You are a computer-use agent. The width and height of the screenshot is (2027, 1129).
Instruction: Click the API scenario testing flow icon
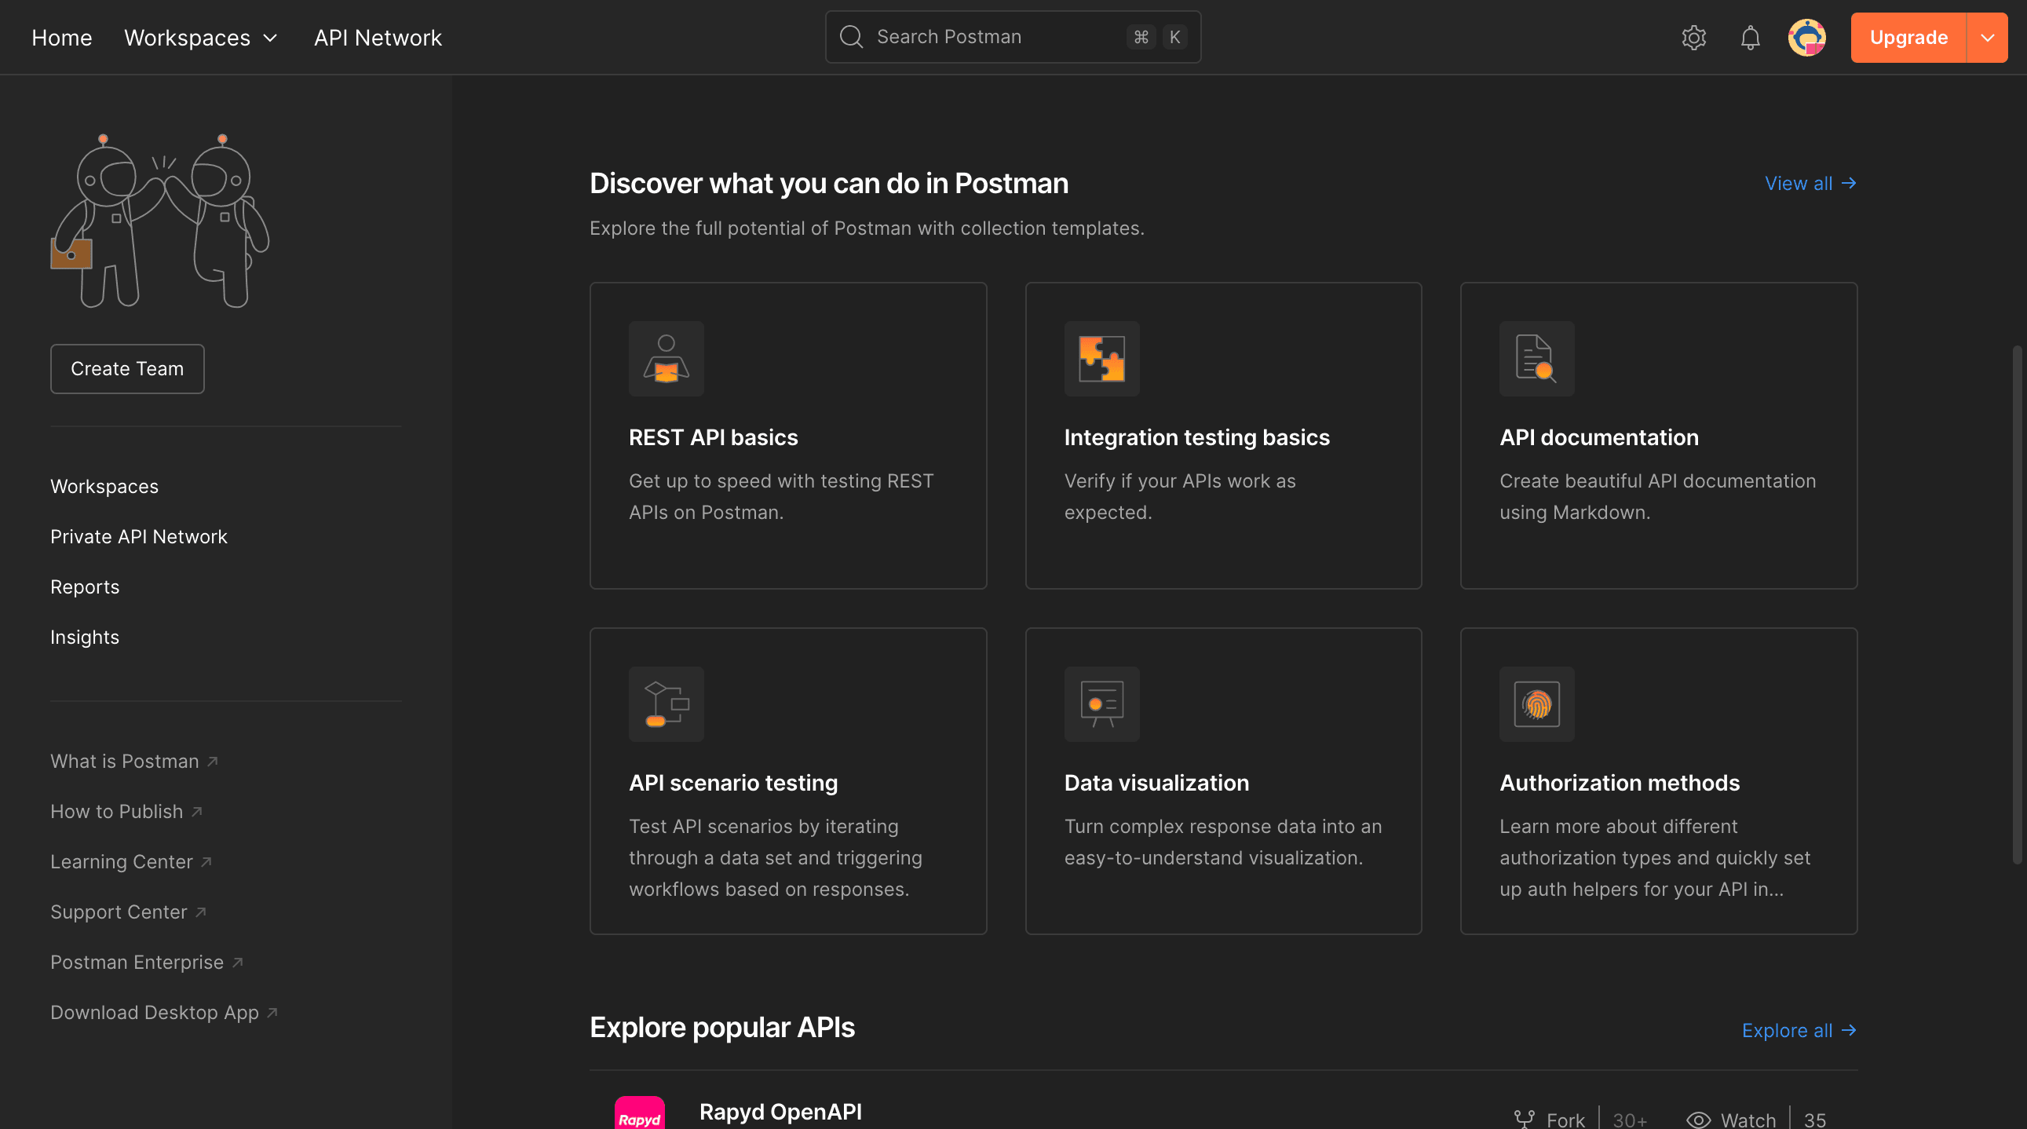(x=666, y=704)
